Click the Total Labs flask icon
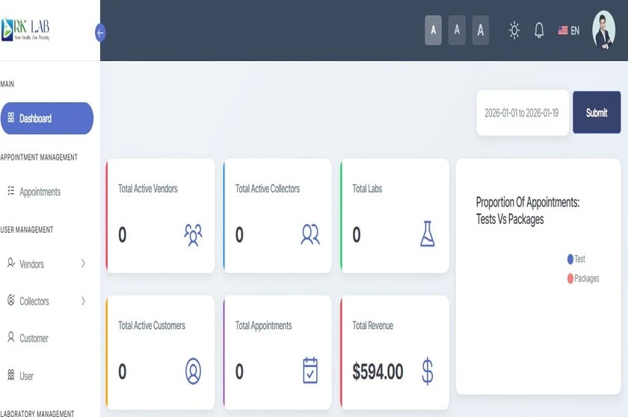Viewport: 628px width, 417px height. click(x=427, y=234)
